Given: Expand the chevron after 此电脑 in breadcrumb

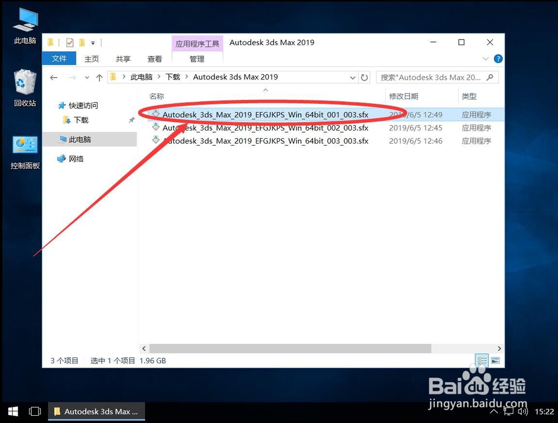Looking at the screenshot, I should [x=158, y=76].
